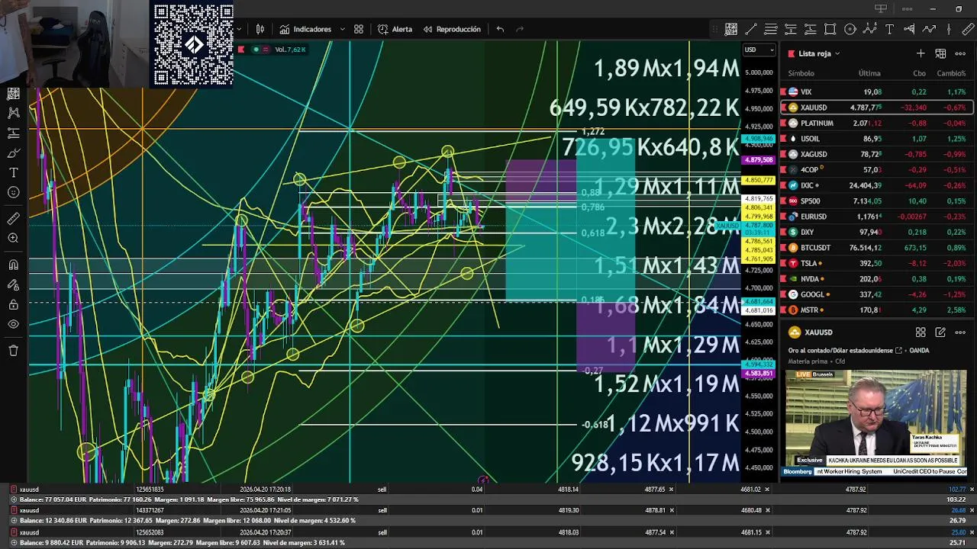
Task: Open the emoji icons in the left sidebar
Action: coord(13,192)
